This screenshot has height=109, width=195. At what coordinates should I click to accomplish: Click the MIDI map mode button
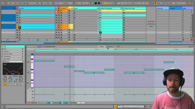[164, 3]
